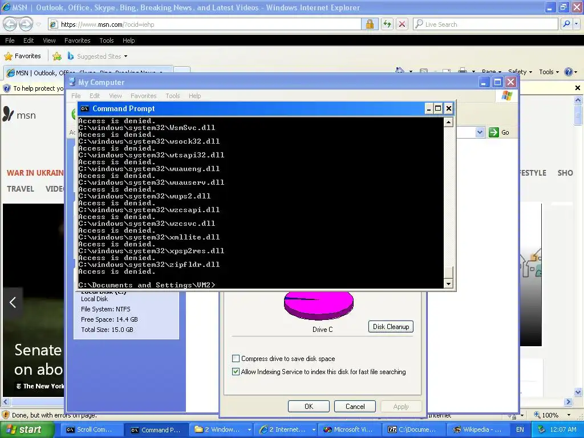Viewport: 584px width, 438px height.
Task: Click inside the Live Search box
Action: point(486,24)
